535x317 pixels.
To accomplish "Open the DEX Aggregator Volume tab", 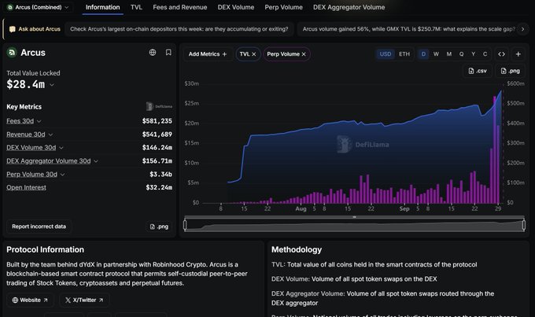I will (x=349, y=7).
